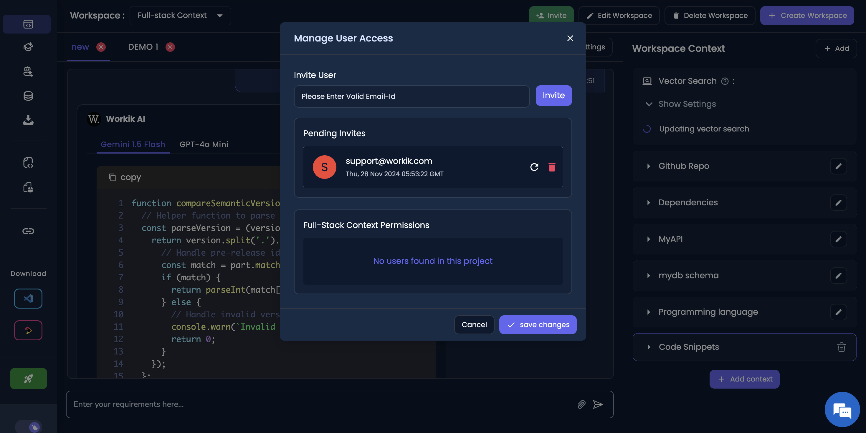Open the Workspace selection dropdown
Screen dimensions: 866x433
tap(180, 15)
